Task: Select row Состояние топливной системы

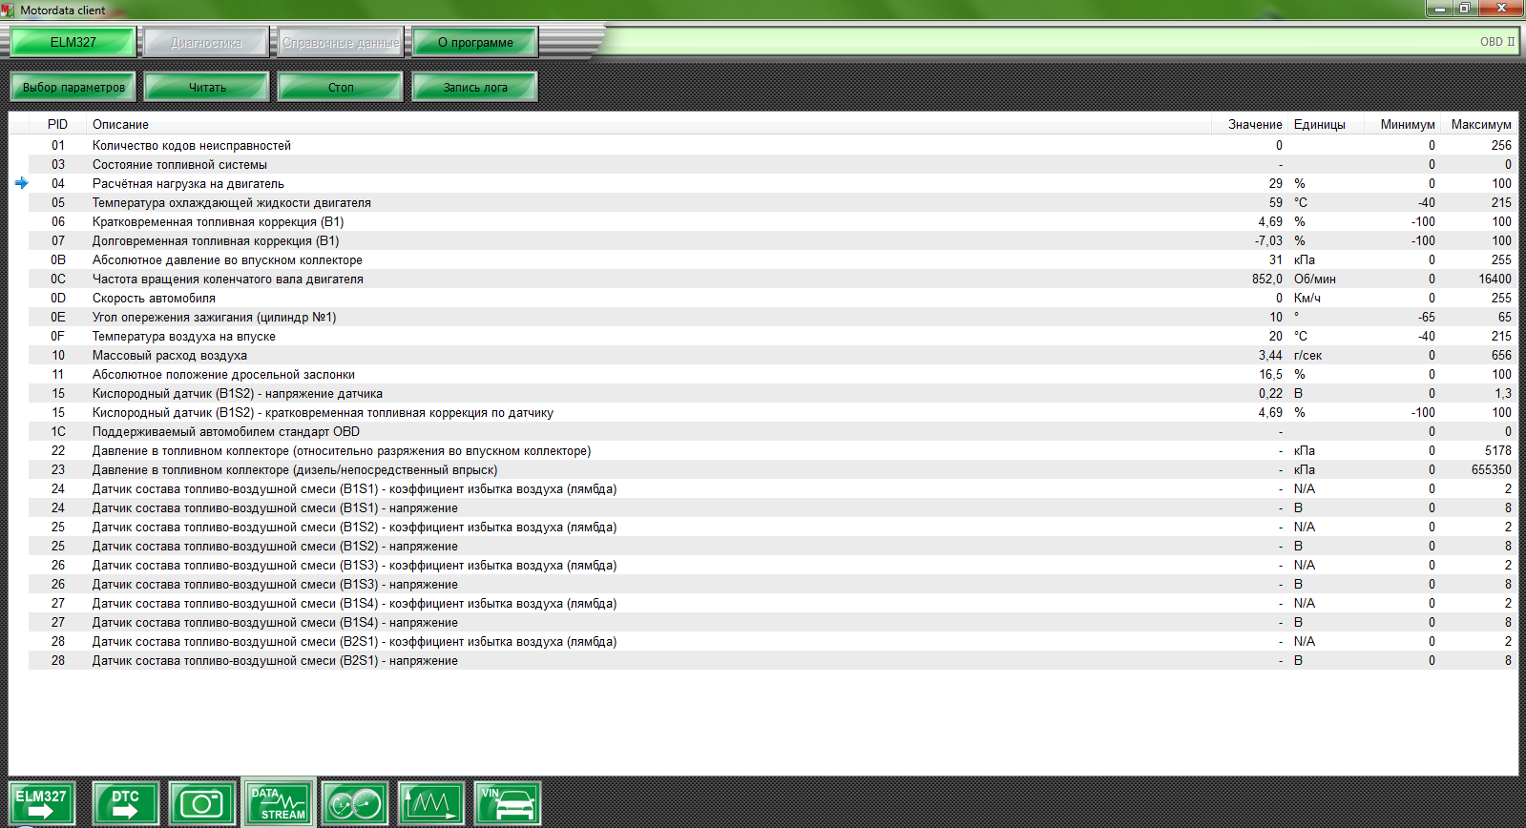Action: pos(773,164)
